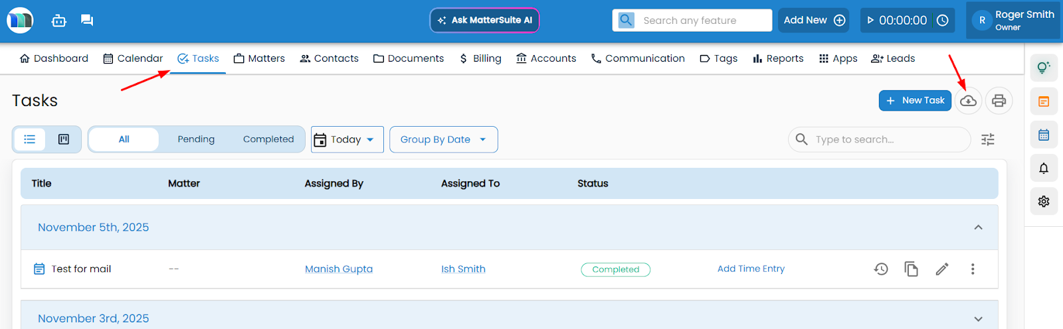Screen dimensions: 1063x329
Task: Expand the November 3rd, 2025 group
Action: click(978, 318)
